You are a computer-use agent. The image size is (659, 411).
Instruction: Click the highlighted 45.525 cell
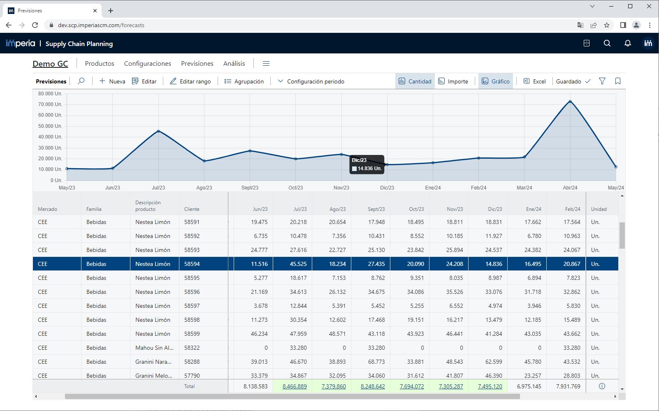292,264
